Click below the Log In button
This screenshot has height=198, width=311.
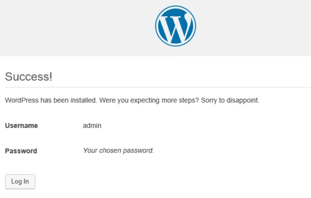(20, 193)
